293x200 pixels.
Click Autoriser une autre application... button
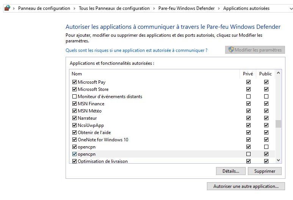(246, 186)
